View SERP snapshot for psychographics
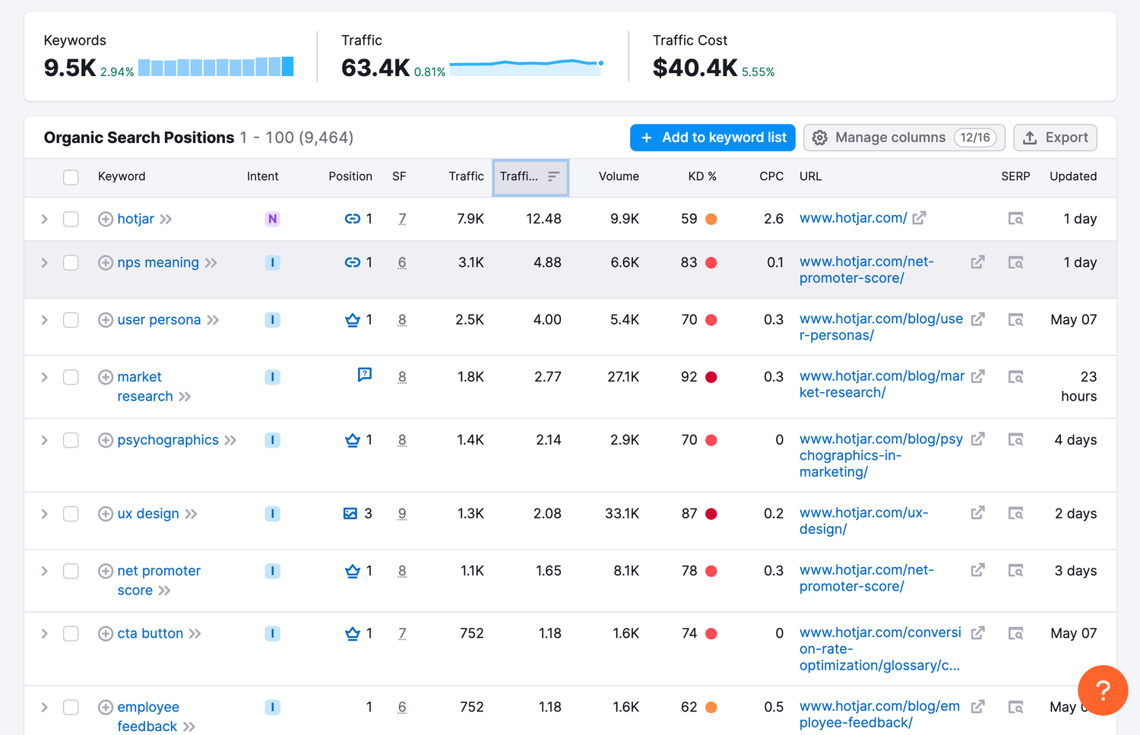The width and height of the screenshot is (1140, 735). pos(1015,440)
